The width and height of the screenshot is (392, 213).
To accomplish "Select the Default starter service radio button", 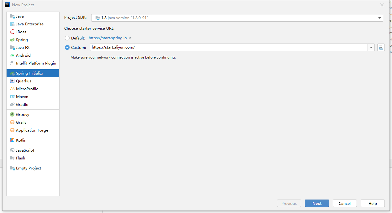I will click(67, 38).
